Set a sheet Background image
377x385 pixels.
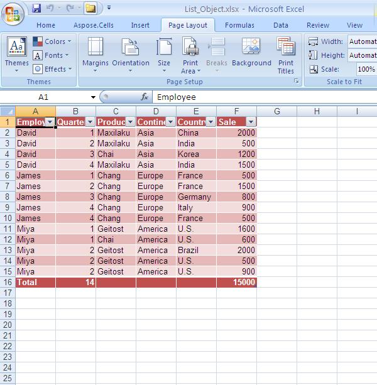[x=251, y=52]
